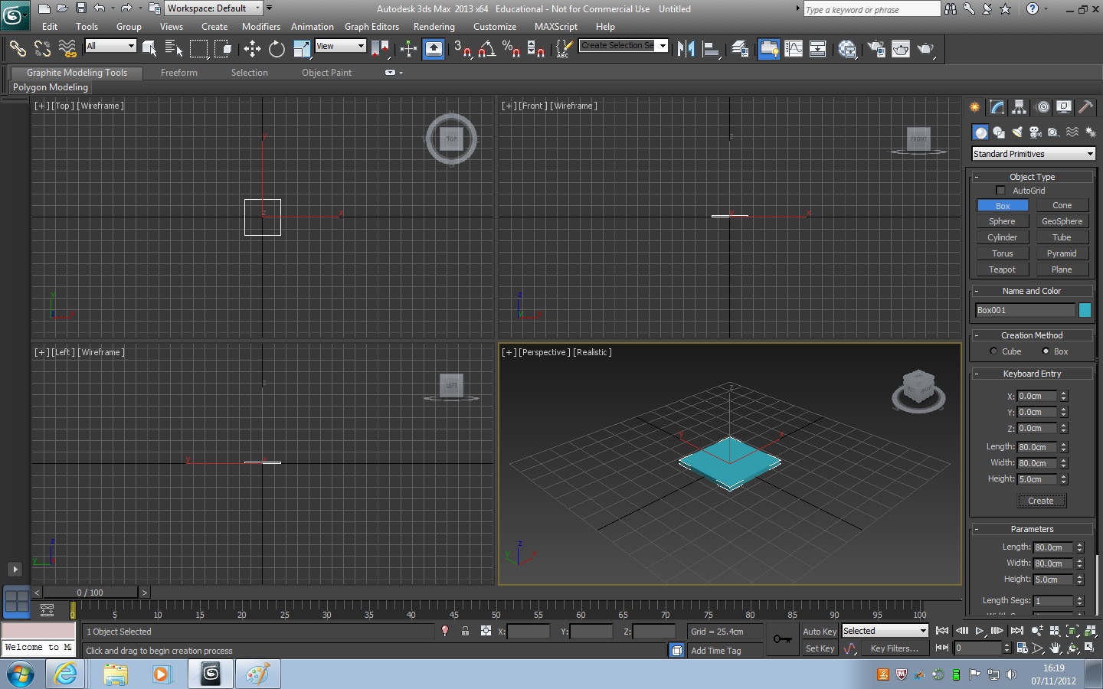This screenshot has width=1103, height=689.
Task: Switch to the Lights creation category
Action: 1016,132
